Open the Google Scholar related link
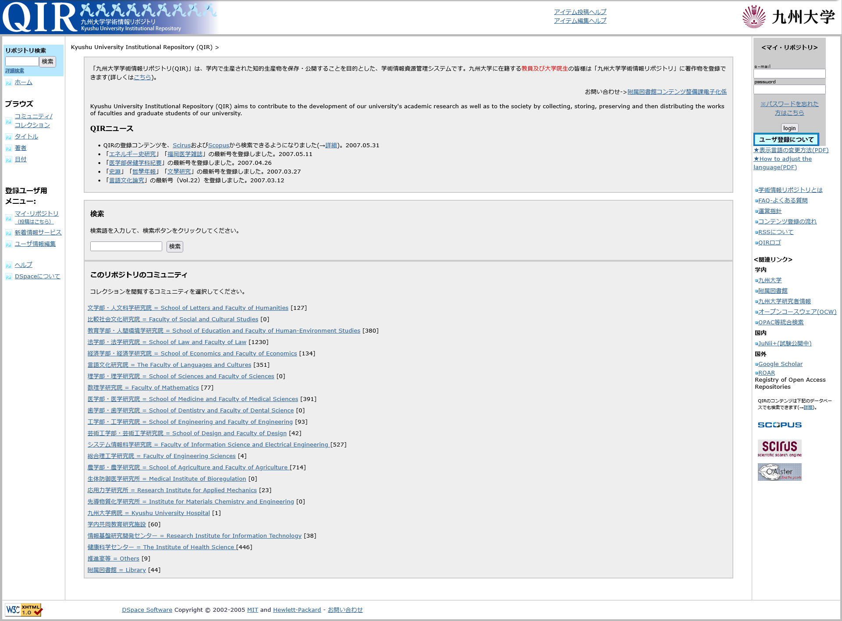The width and height of the screenshot is (842, 621). tap(781, 364)
